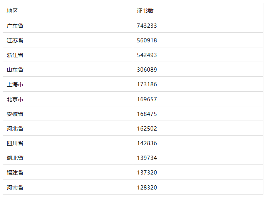Select the 139734 value for 湖北省

147,158
